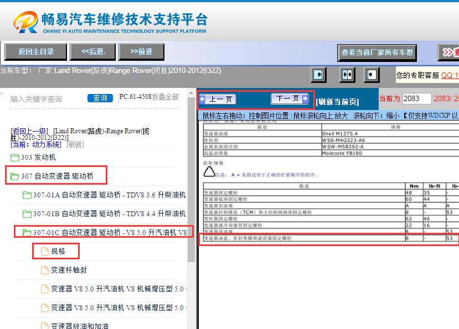The height and width of the screenshot is (329, 459).
Task: Go to previous page with 上一页
Action: [x=218, y=99]
